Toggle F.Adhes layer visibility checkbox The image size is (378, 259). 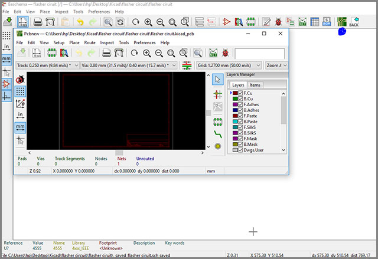pos(240,104)
